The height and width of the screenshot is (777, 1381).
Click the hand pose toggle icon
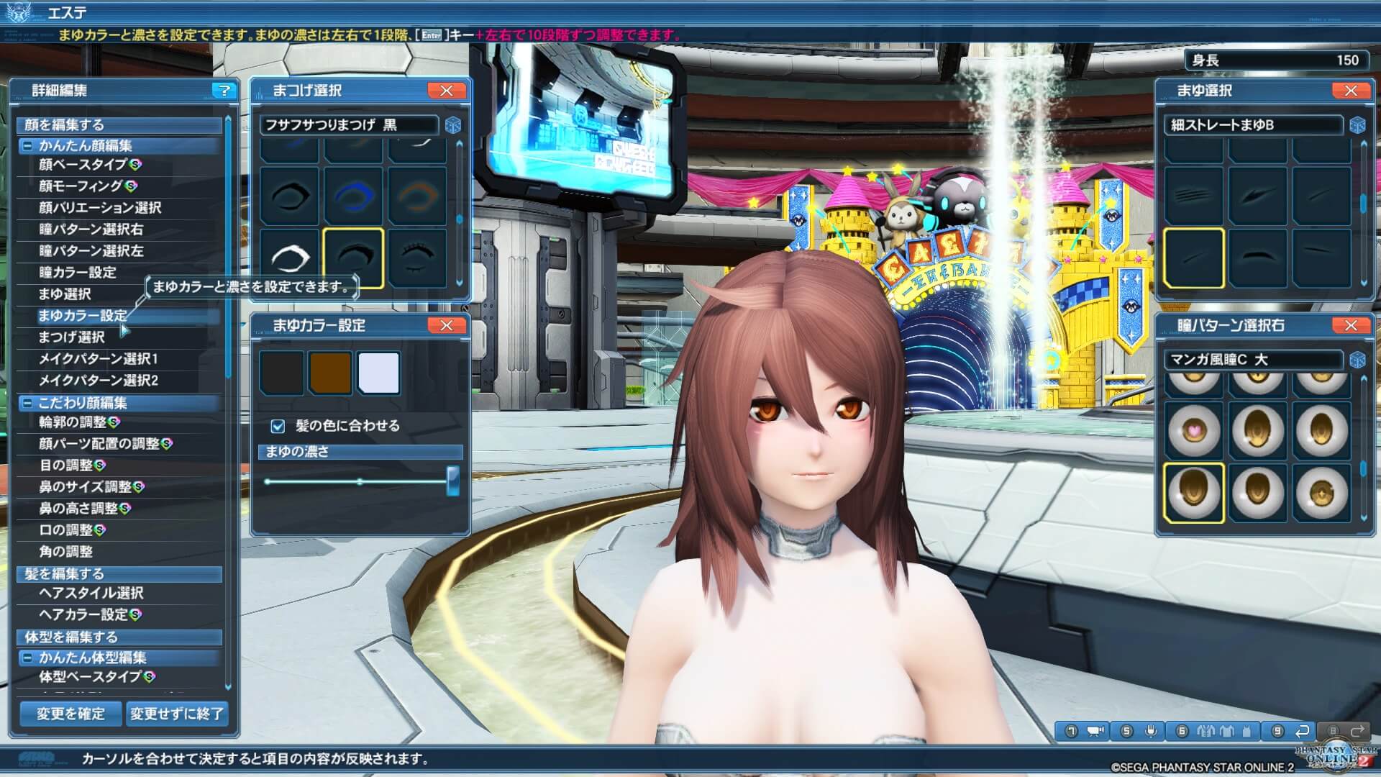click(1151, 731)
